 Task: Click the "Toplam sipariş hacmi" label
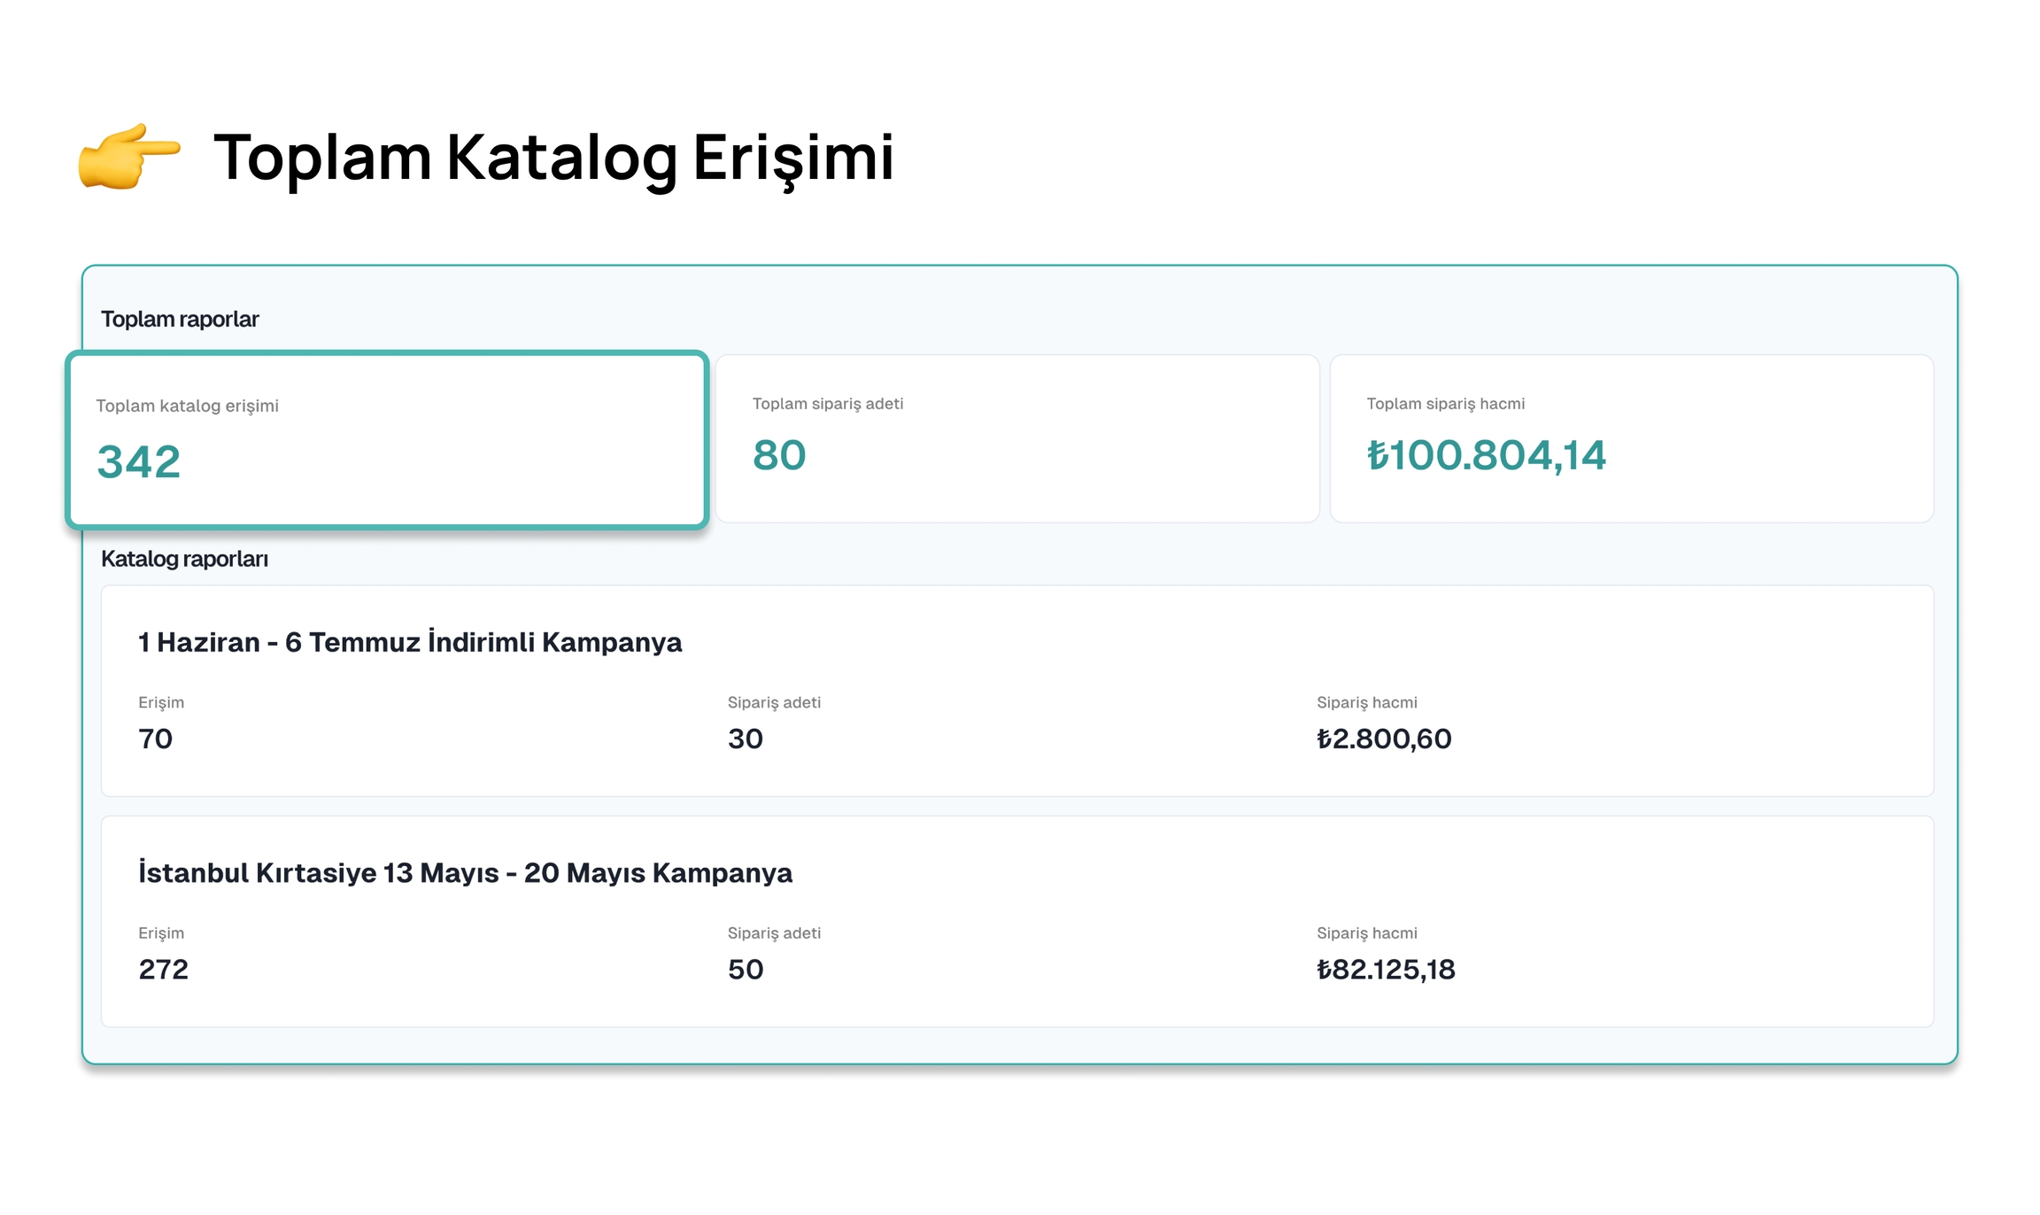click(x=1445, y=404)
